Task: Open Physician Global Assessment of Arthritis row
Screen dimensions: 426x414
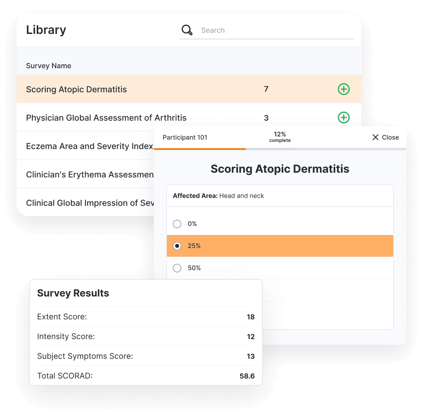Action: pyautogui.click(x=106, y=118)
